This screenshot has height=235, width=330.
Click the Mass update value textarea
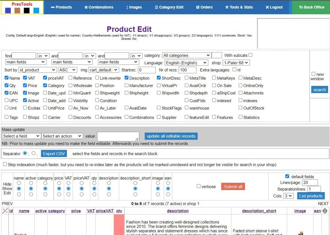coord(118,136)
